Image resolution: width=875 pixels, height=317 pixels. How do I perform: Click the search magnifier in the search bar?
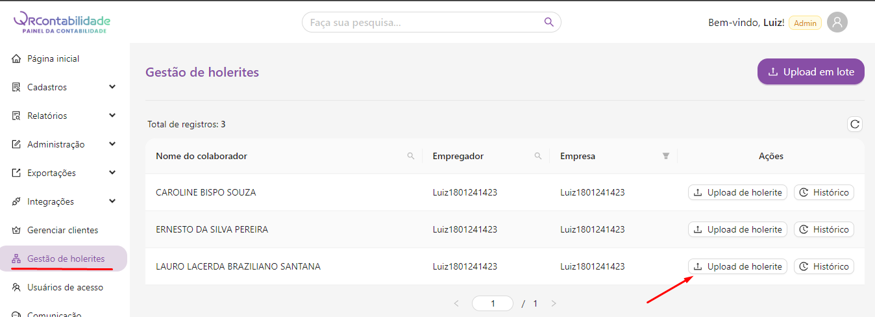(549, 22)
